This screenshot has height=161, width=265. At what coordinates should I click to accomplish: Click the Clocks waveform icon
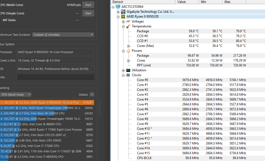tap(128, 75)
